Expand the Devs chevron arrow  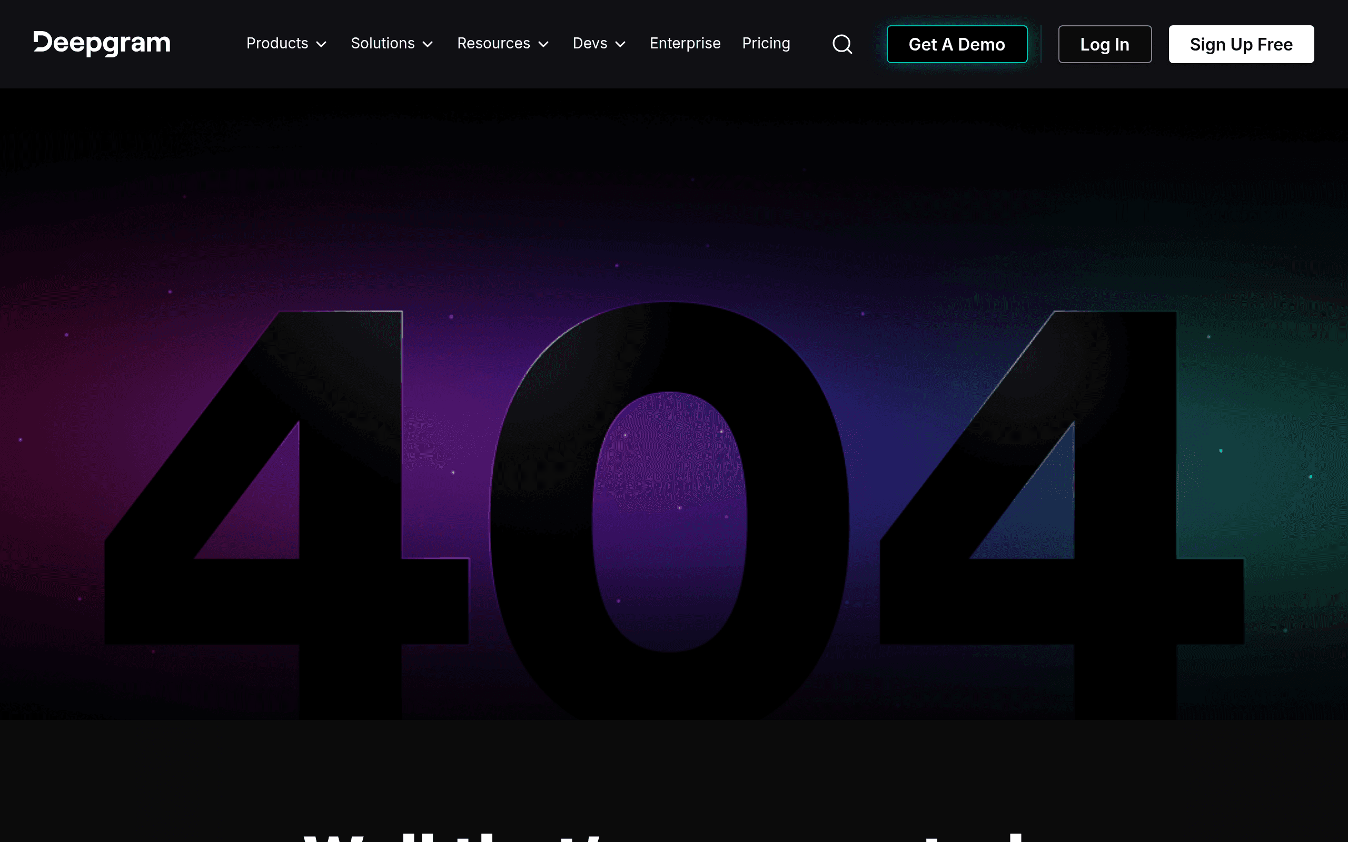[620, 45]
